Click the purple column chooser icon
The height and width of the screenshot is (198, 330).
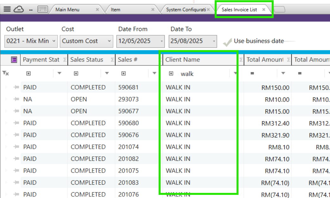pyautogui.click(x=14, y=59)
